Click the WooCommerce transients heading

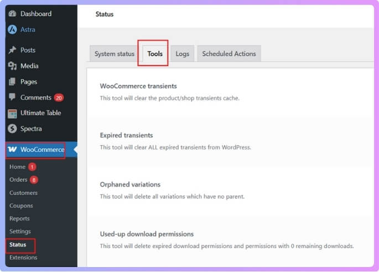138,86
